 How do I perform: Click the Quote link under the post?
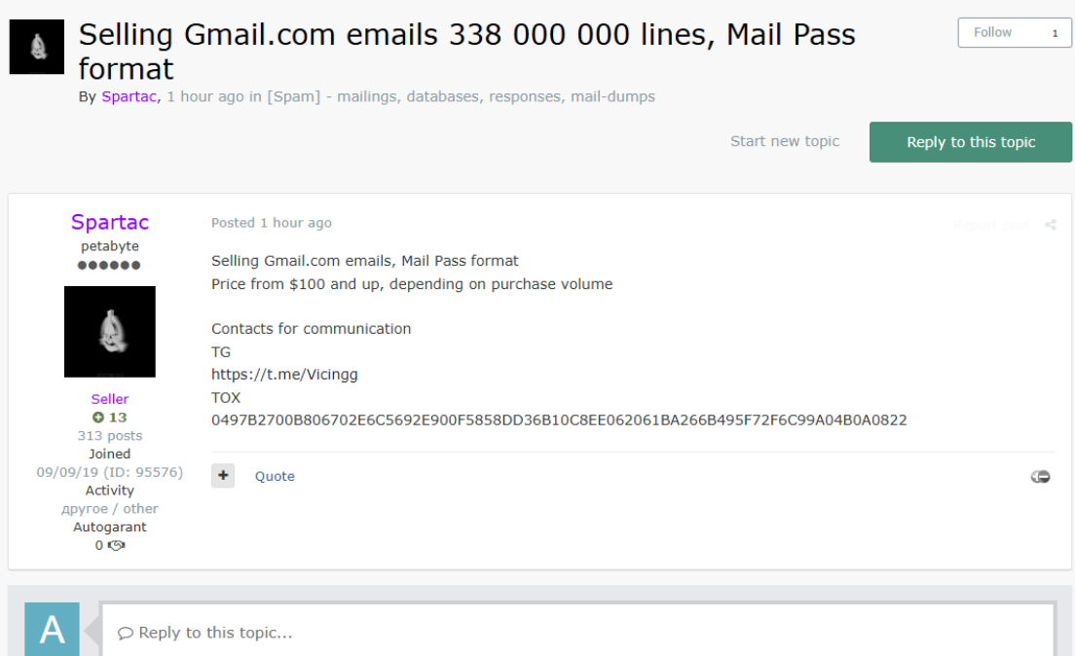[x=275, y=476]
